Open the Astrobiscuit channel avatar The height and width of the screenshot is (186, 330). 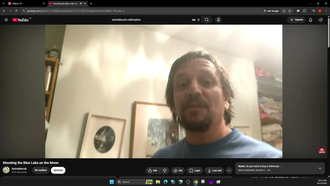[x=6, y=170]
